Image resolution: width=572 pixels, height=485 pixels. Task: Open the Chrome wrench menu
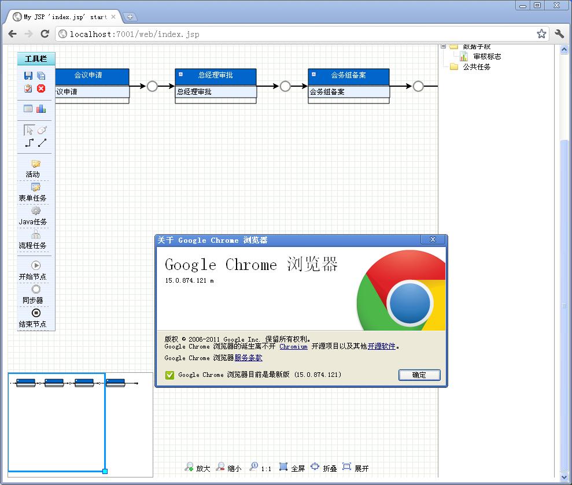559,34
